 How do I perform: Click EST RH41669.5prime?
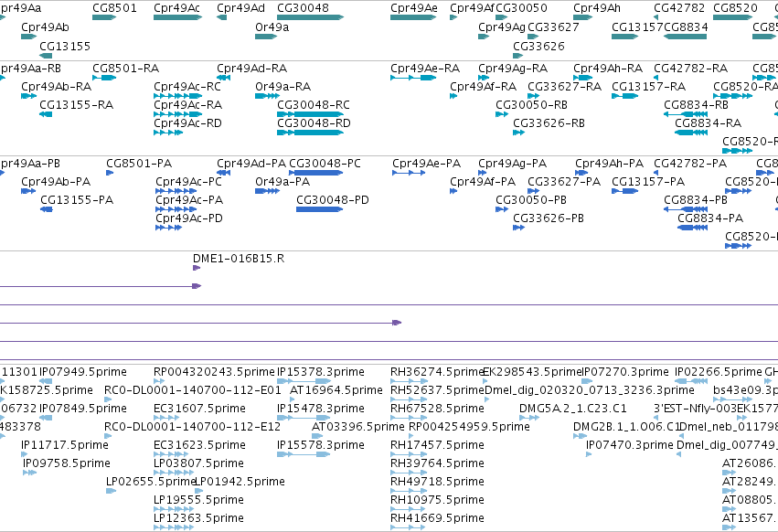[x=437, y=518]
